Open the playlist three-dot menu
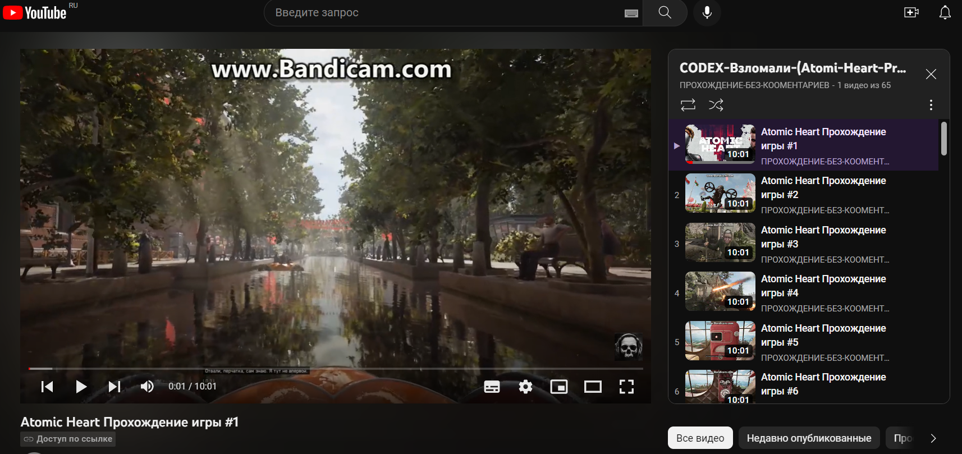 click(931, 105)
